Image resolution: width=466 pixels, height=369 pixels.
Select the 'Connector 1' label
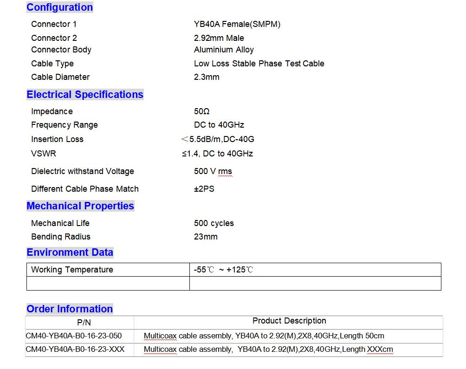54,24
